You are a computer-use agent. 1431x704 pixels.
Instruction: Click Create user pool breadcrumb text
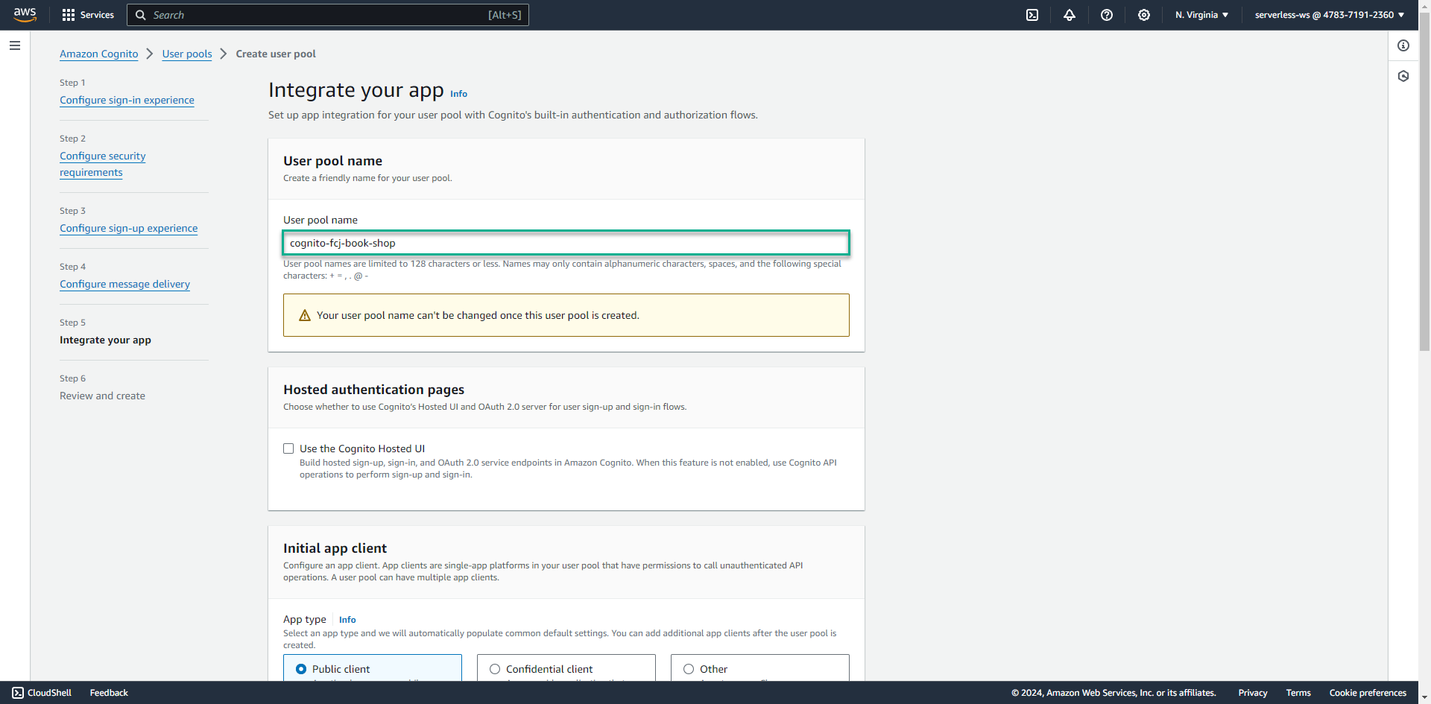point(276,54)
